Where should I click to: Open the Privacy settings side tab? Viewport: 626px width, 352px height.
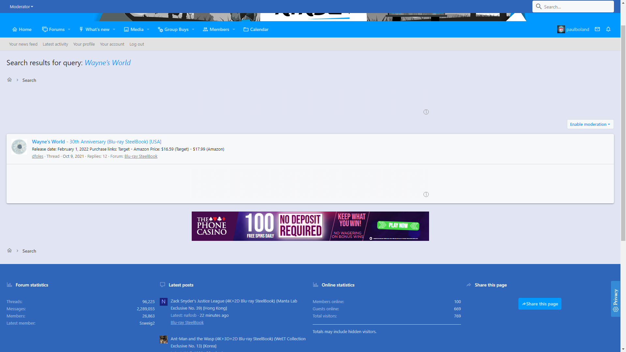(x=616, y=299)
